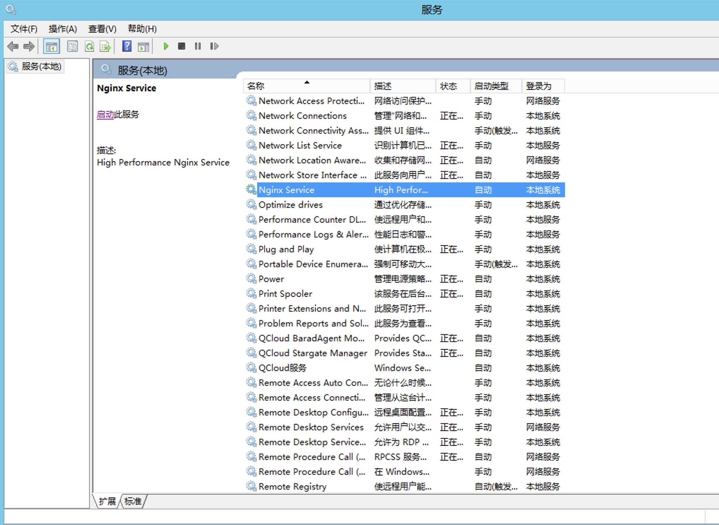This screenshot has height=525, width=719.
Task: Toggle the Show/Hide Console Tree icon
Action: pyautogui.click(x=52, y=46)
